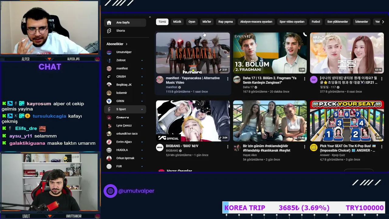
Task: Play thumbnail of three women on bridge
Action: 270,121
